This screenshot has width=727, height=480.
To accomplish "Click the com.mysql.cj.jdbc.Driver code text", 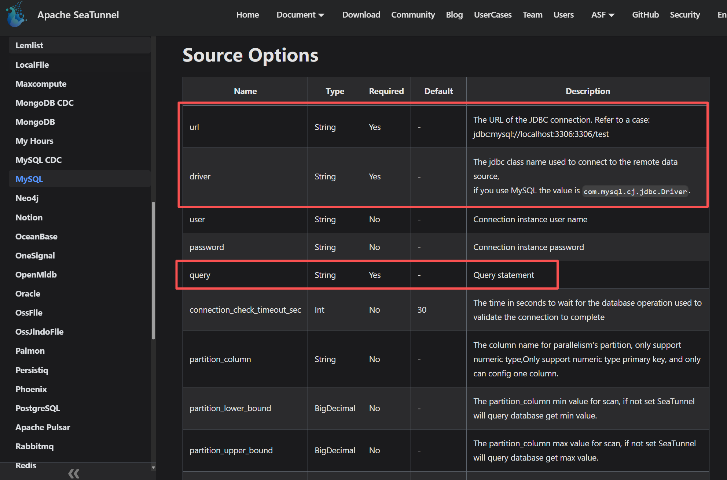I will click(635, 191).
